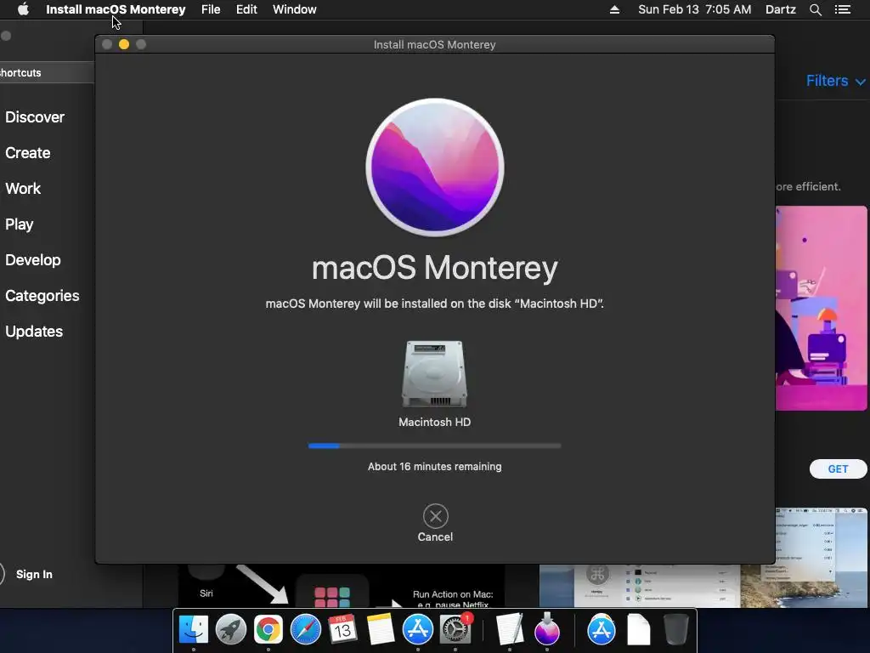The height and width of the screenshot is (653, 870).
Task: Open Create in App Store sidebar
Action: click(x=28, y=153)
